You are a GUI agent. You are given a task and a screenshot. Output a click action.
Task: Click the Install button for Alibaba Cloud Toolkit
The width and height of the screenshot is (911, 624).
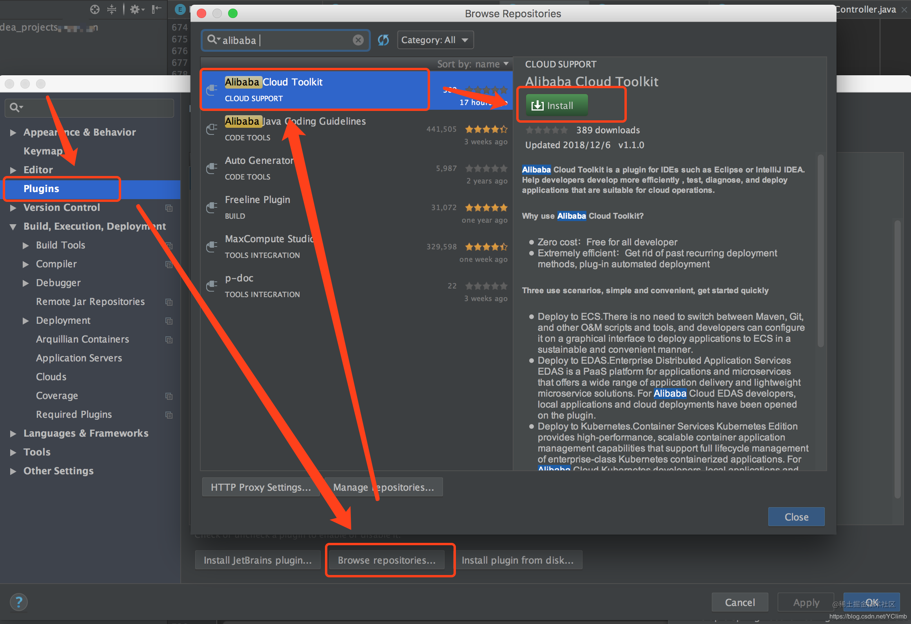coord(557,106)
